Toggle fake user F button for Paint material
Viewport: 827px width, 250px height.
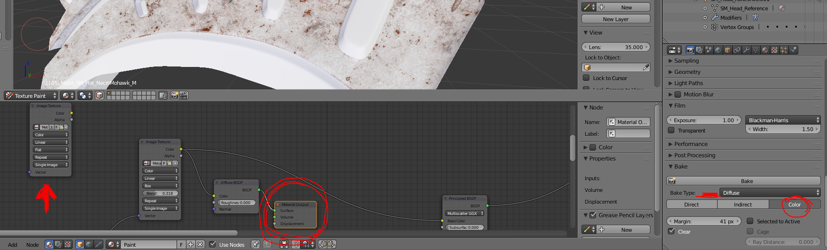(181, 244)
